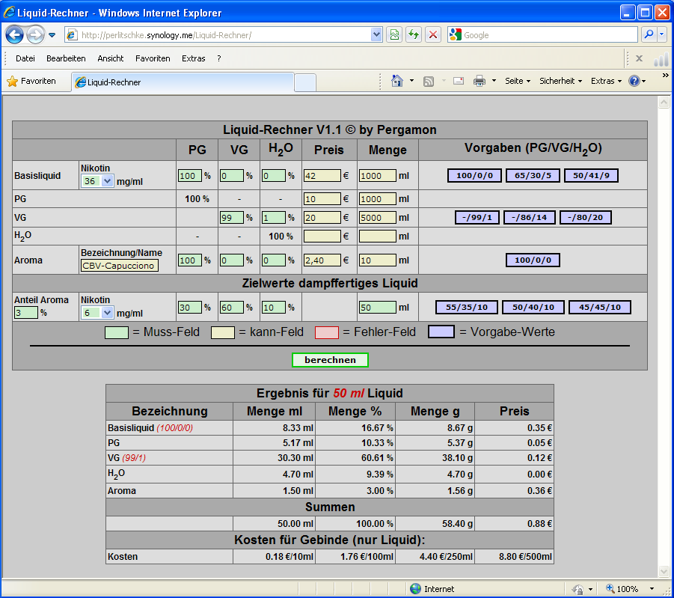Viewport: 674px width, 598px height.
Task: Apply Basisliquid preset 65/30/5
Action: (x=533, y=176)
